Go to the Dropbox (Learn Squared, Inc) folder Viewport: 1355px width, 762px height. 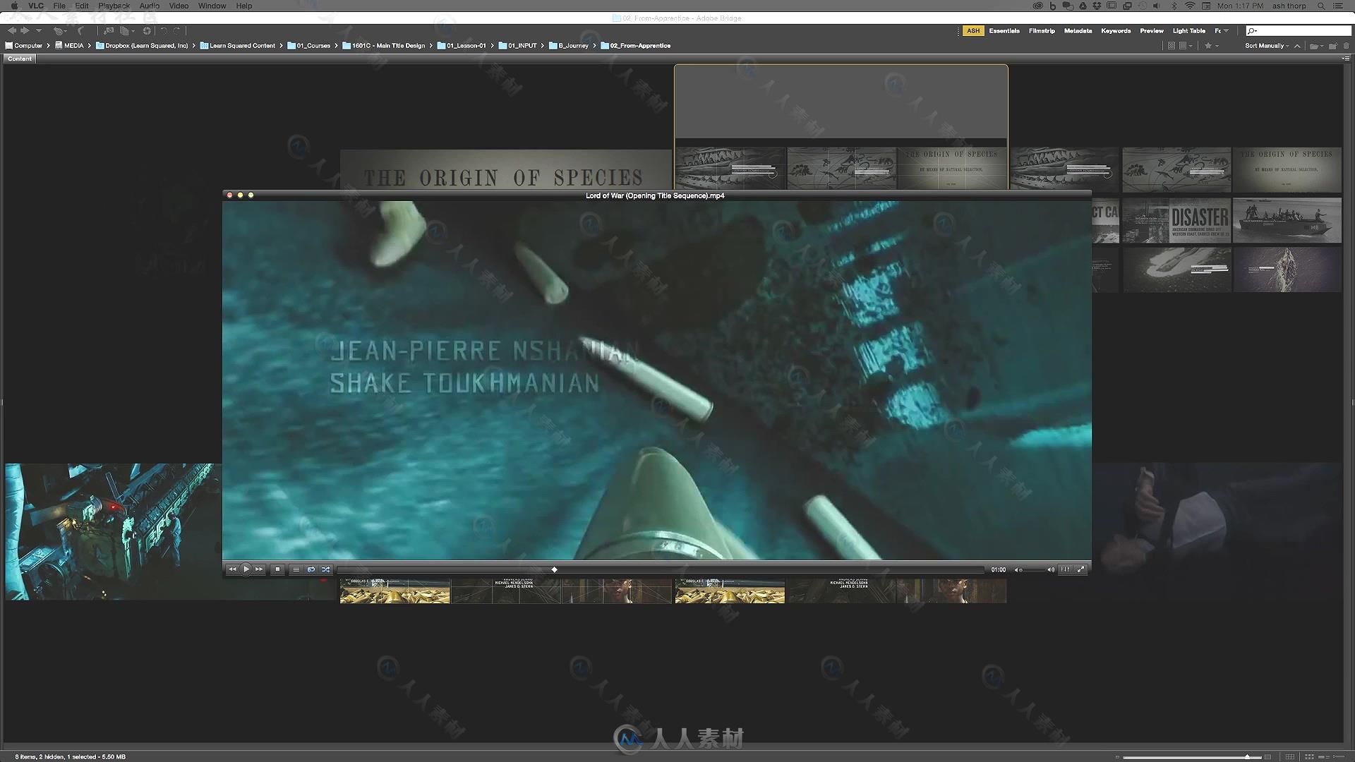click(x=142, y=46)
